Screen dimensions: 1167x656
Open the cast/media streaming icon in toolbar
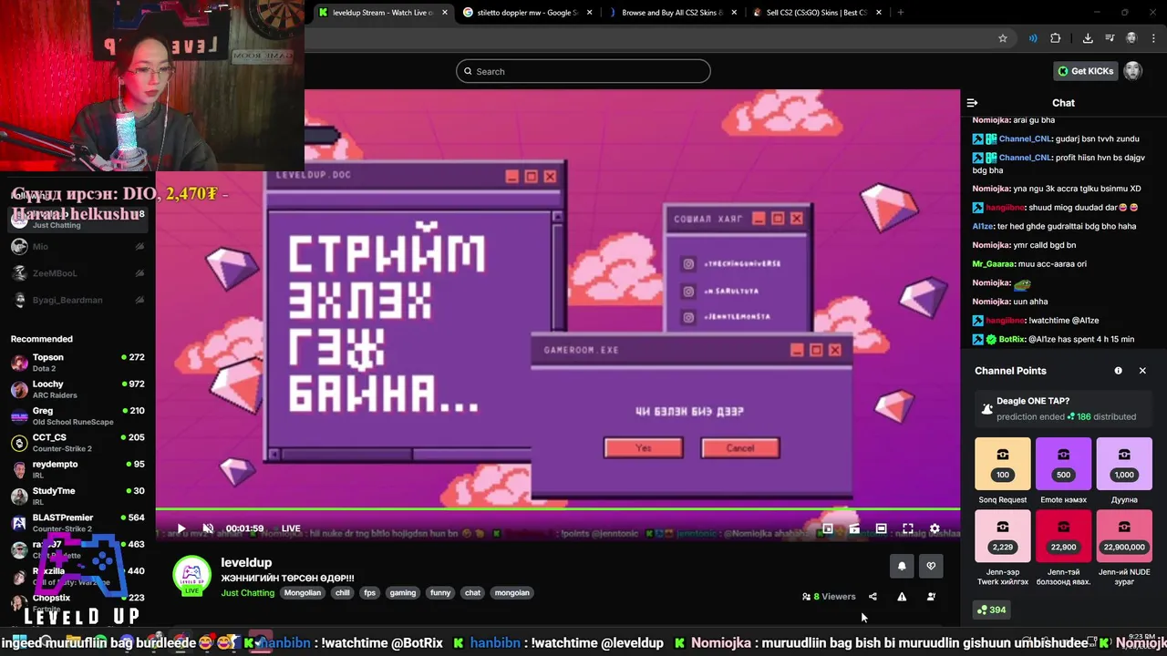click(1033, 38)
